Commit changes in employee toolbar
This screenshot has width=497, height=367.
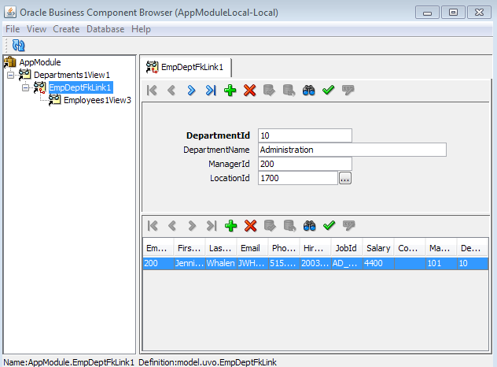(270, 226)
